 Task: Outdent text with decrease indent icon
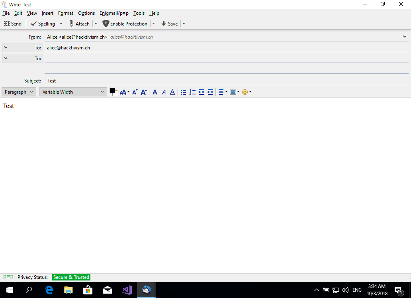tap(201, 92)
